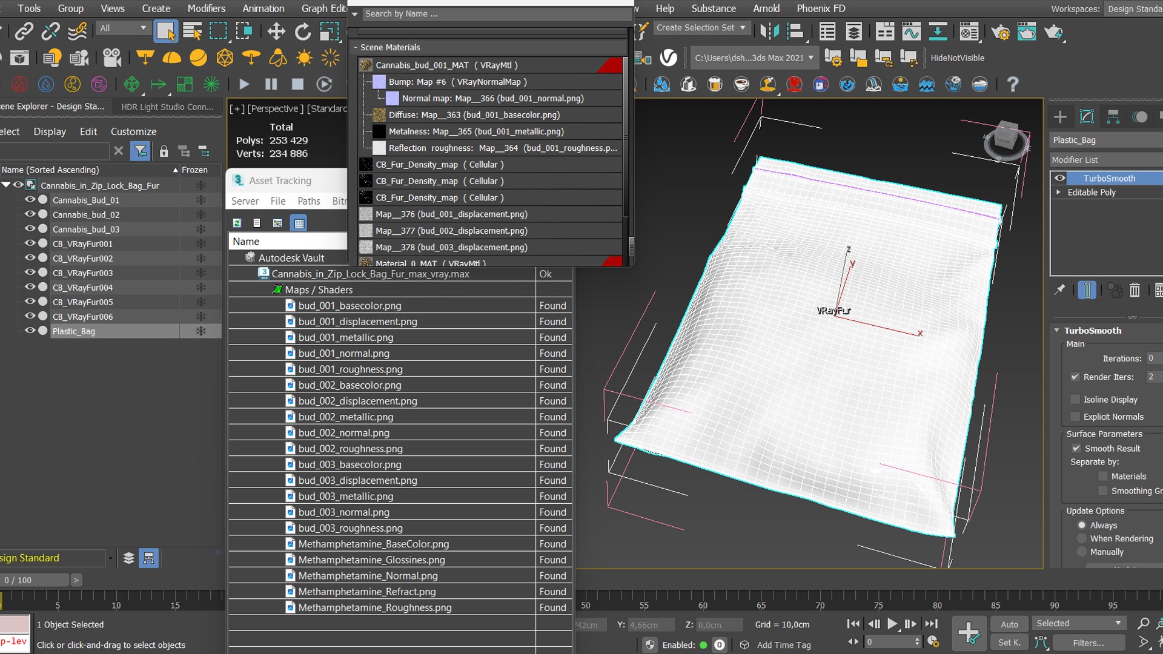Click the Auto key button
Image resolution: width=1163 pixels, height=654 pixels.
point(1009,624)
